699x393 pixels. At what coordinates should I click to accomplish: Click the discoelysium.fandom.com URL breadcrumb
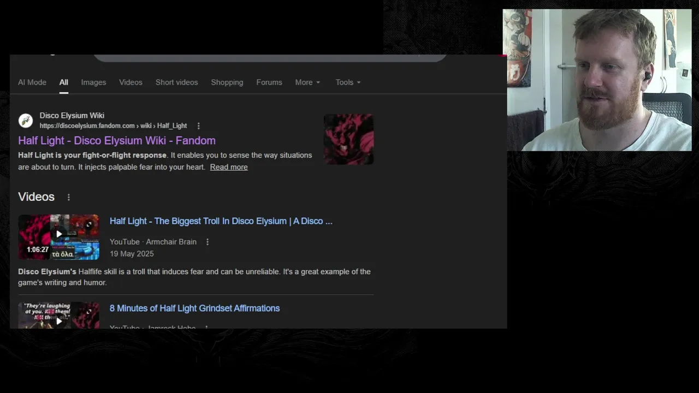click(x=113, y=126)
